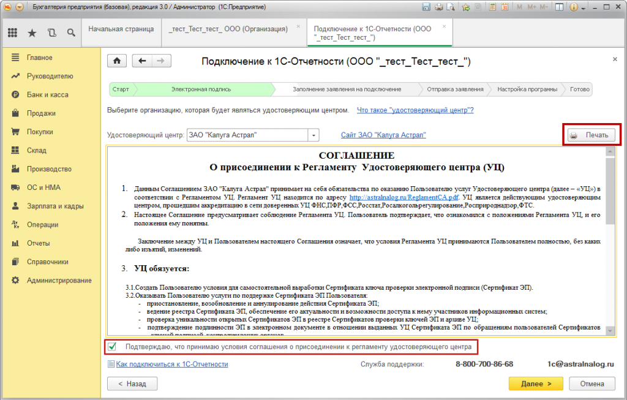
Task: Open the info help icon in title bar
Action: [574, 7]
